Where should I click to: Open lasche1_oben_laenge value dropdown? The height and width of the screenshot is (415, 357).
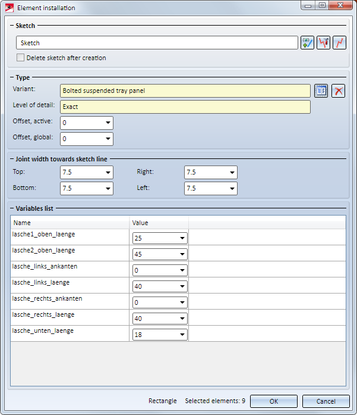pos(182,238)
